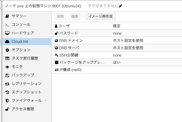The image size is (182, 122).
Task: Click the Cloud-Init cloud icon
Action: [x=7, y=42]
